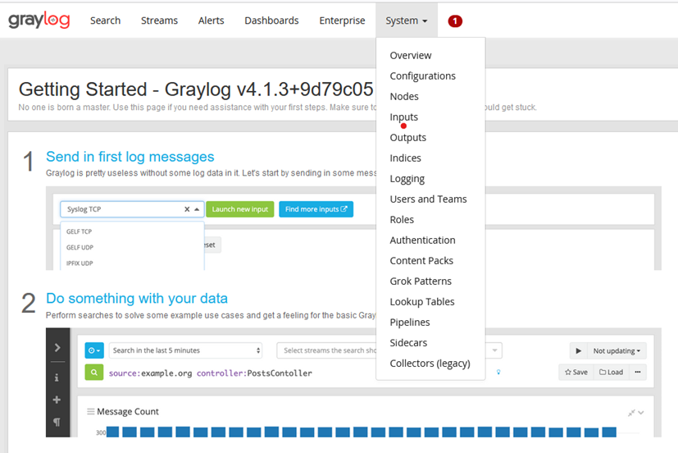This screenshot has height=453, width=678.
Task: Click the plus icon in the dark sidebar
Action: (x=57, y=400)
